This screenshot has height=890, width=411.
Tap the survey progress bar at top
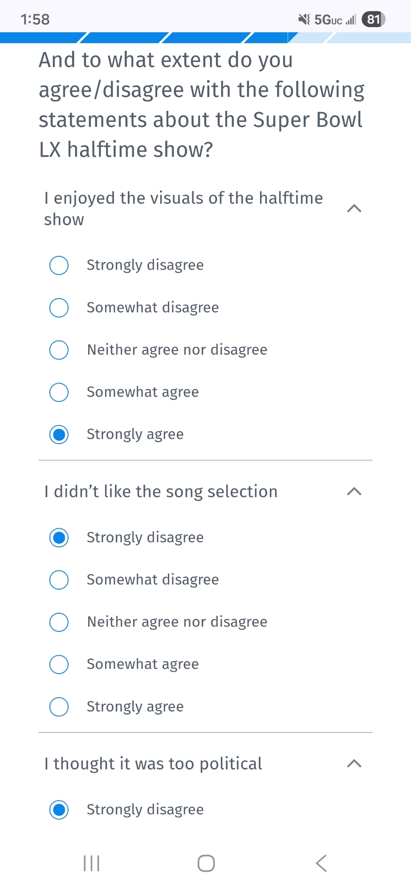[x=205, y=37]
